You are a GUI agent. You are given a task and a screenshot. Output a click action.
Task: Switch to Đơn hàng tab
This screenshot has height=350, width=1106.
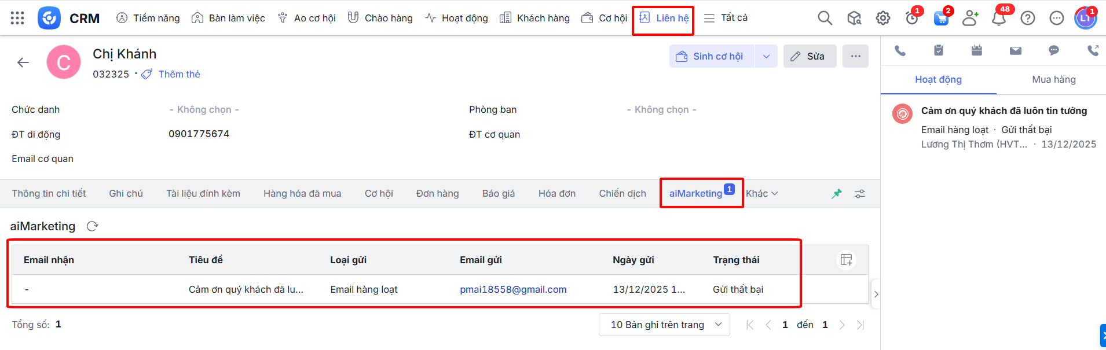pyautogui.click(x=437, y=193)
